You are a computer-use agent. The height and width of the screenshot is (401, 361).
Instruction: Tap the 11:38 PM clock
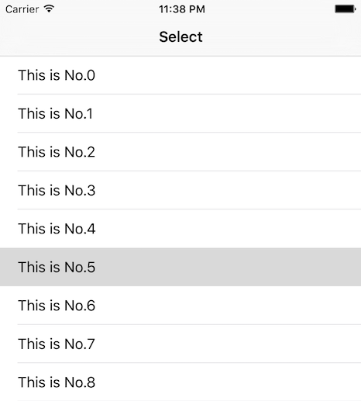click(x=182, y=9)
